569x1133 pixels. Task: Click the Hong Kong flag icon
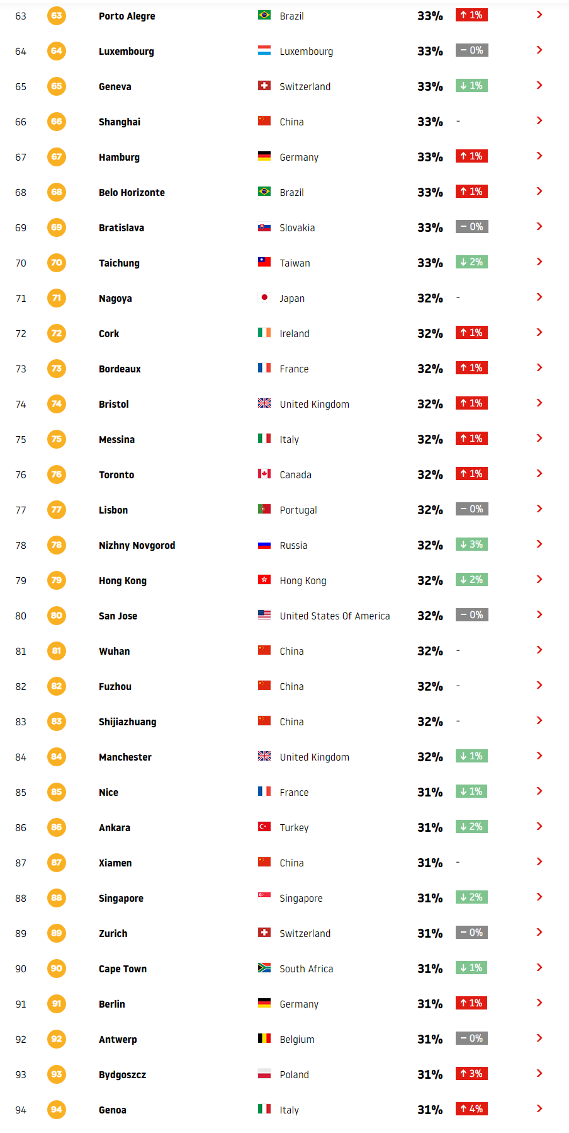pos(264,580)
